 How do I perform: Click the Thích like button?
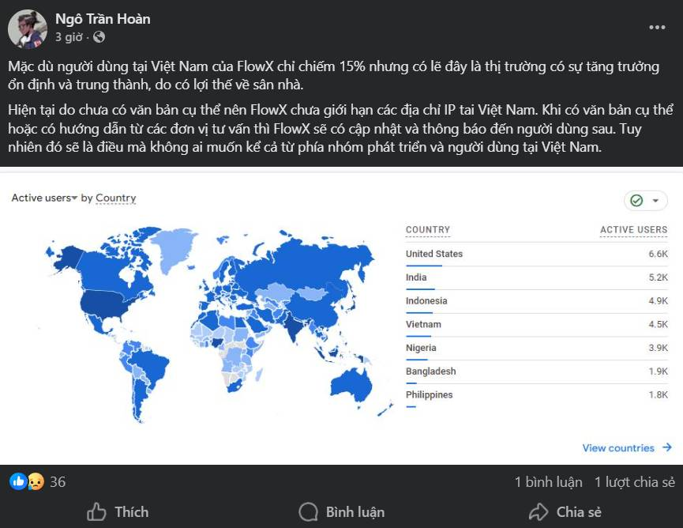click(118, 512)
